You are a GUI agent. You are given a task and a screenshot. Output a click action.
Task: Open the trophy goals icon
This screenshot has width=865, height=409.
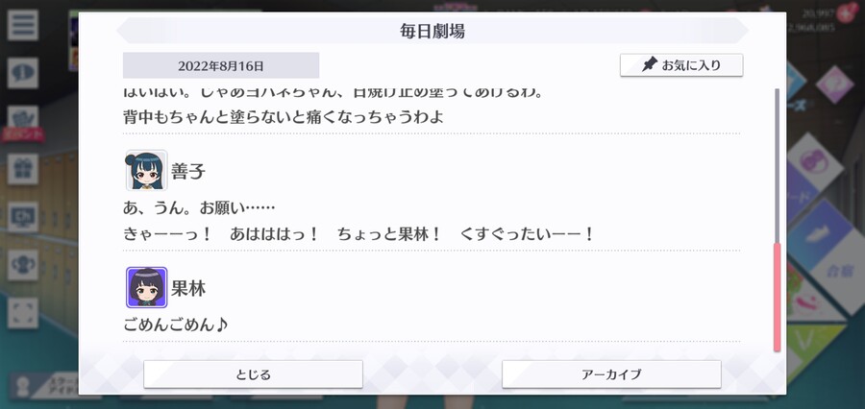[x=23, y=265]
